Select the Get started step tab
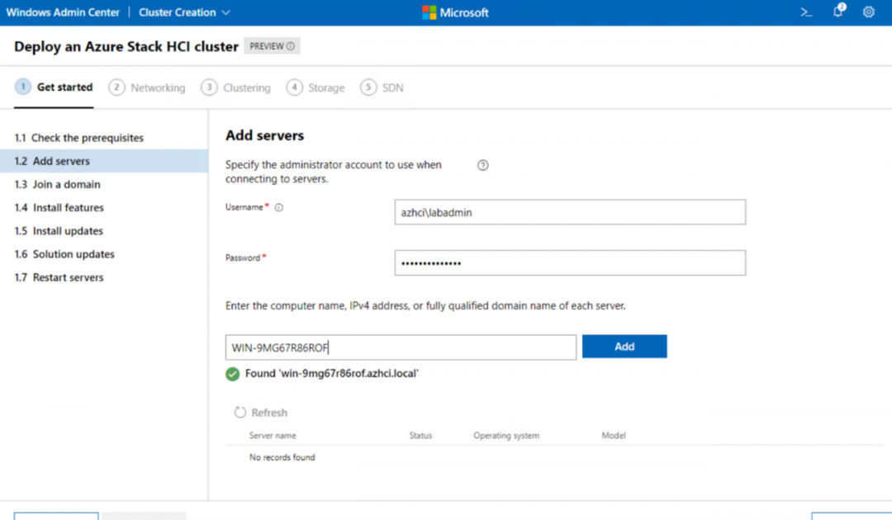 (x=54, y=87)
